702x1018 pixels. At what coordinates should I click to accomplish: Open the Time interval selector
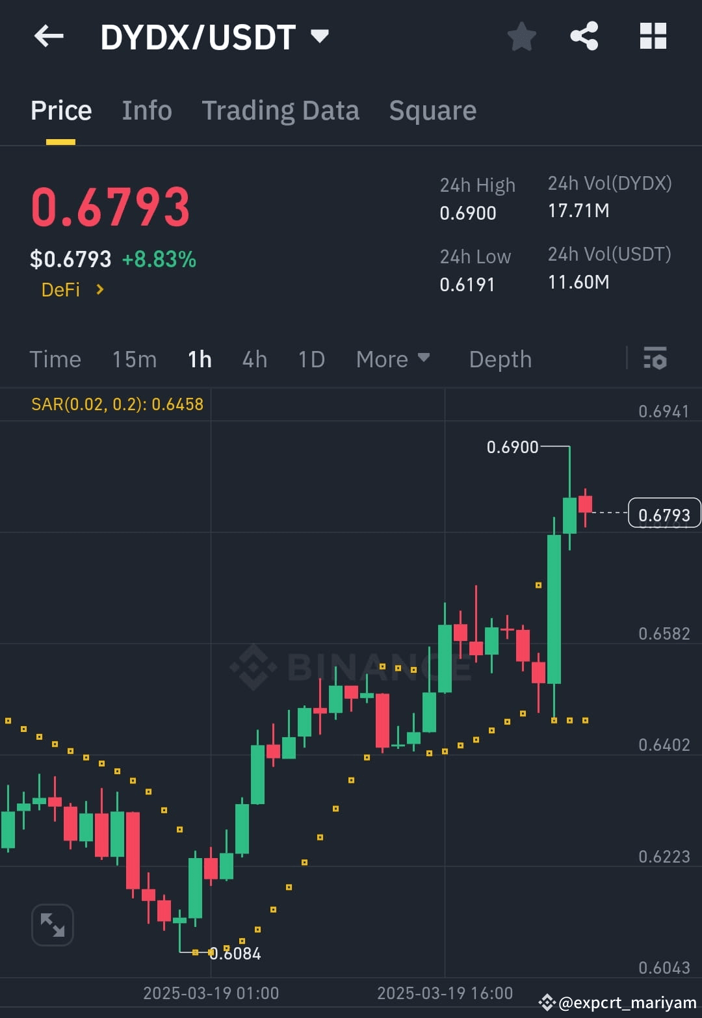pos(55,359)
